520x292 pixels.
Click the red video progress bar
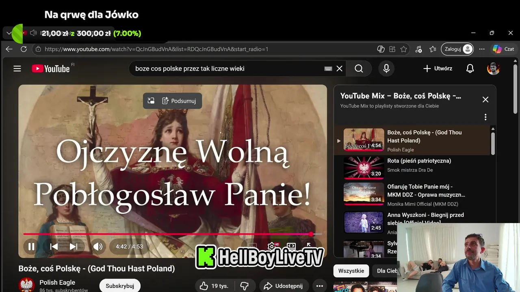pyautogui.click(x=172, y=234)
